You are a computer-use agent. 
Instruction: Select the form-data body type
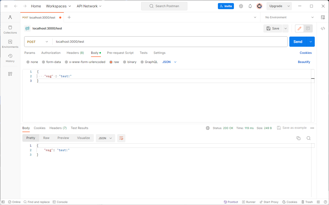51,62
